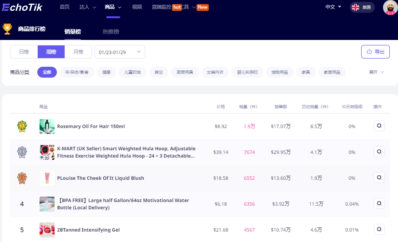Open K-MART Smart Weighted Hula Hoop link
The height and width of the screenshot is (242, 398).
[126, 152]
